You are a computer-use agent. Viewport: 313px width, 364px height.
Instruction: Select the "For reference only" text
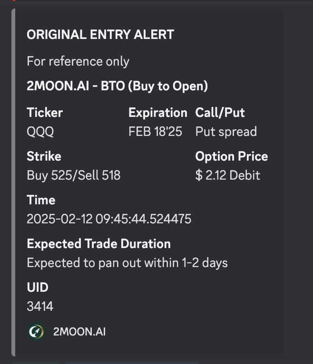point(78,61)
